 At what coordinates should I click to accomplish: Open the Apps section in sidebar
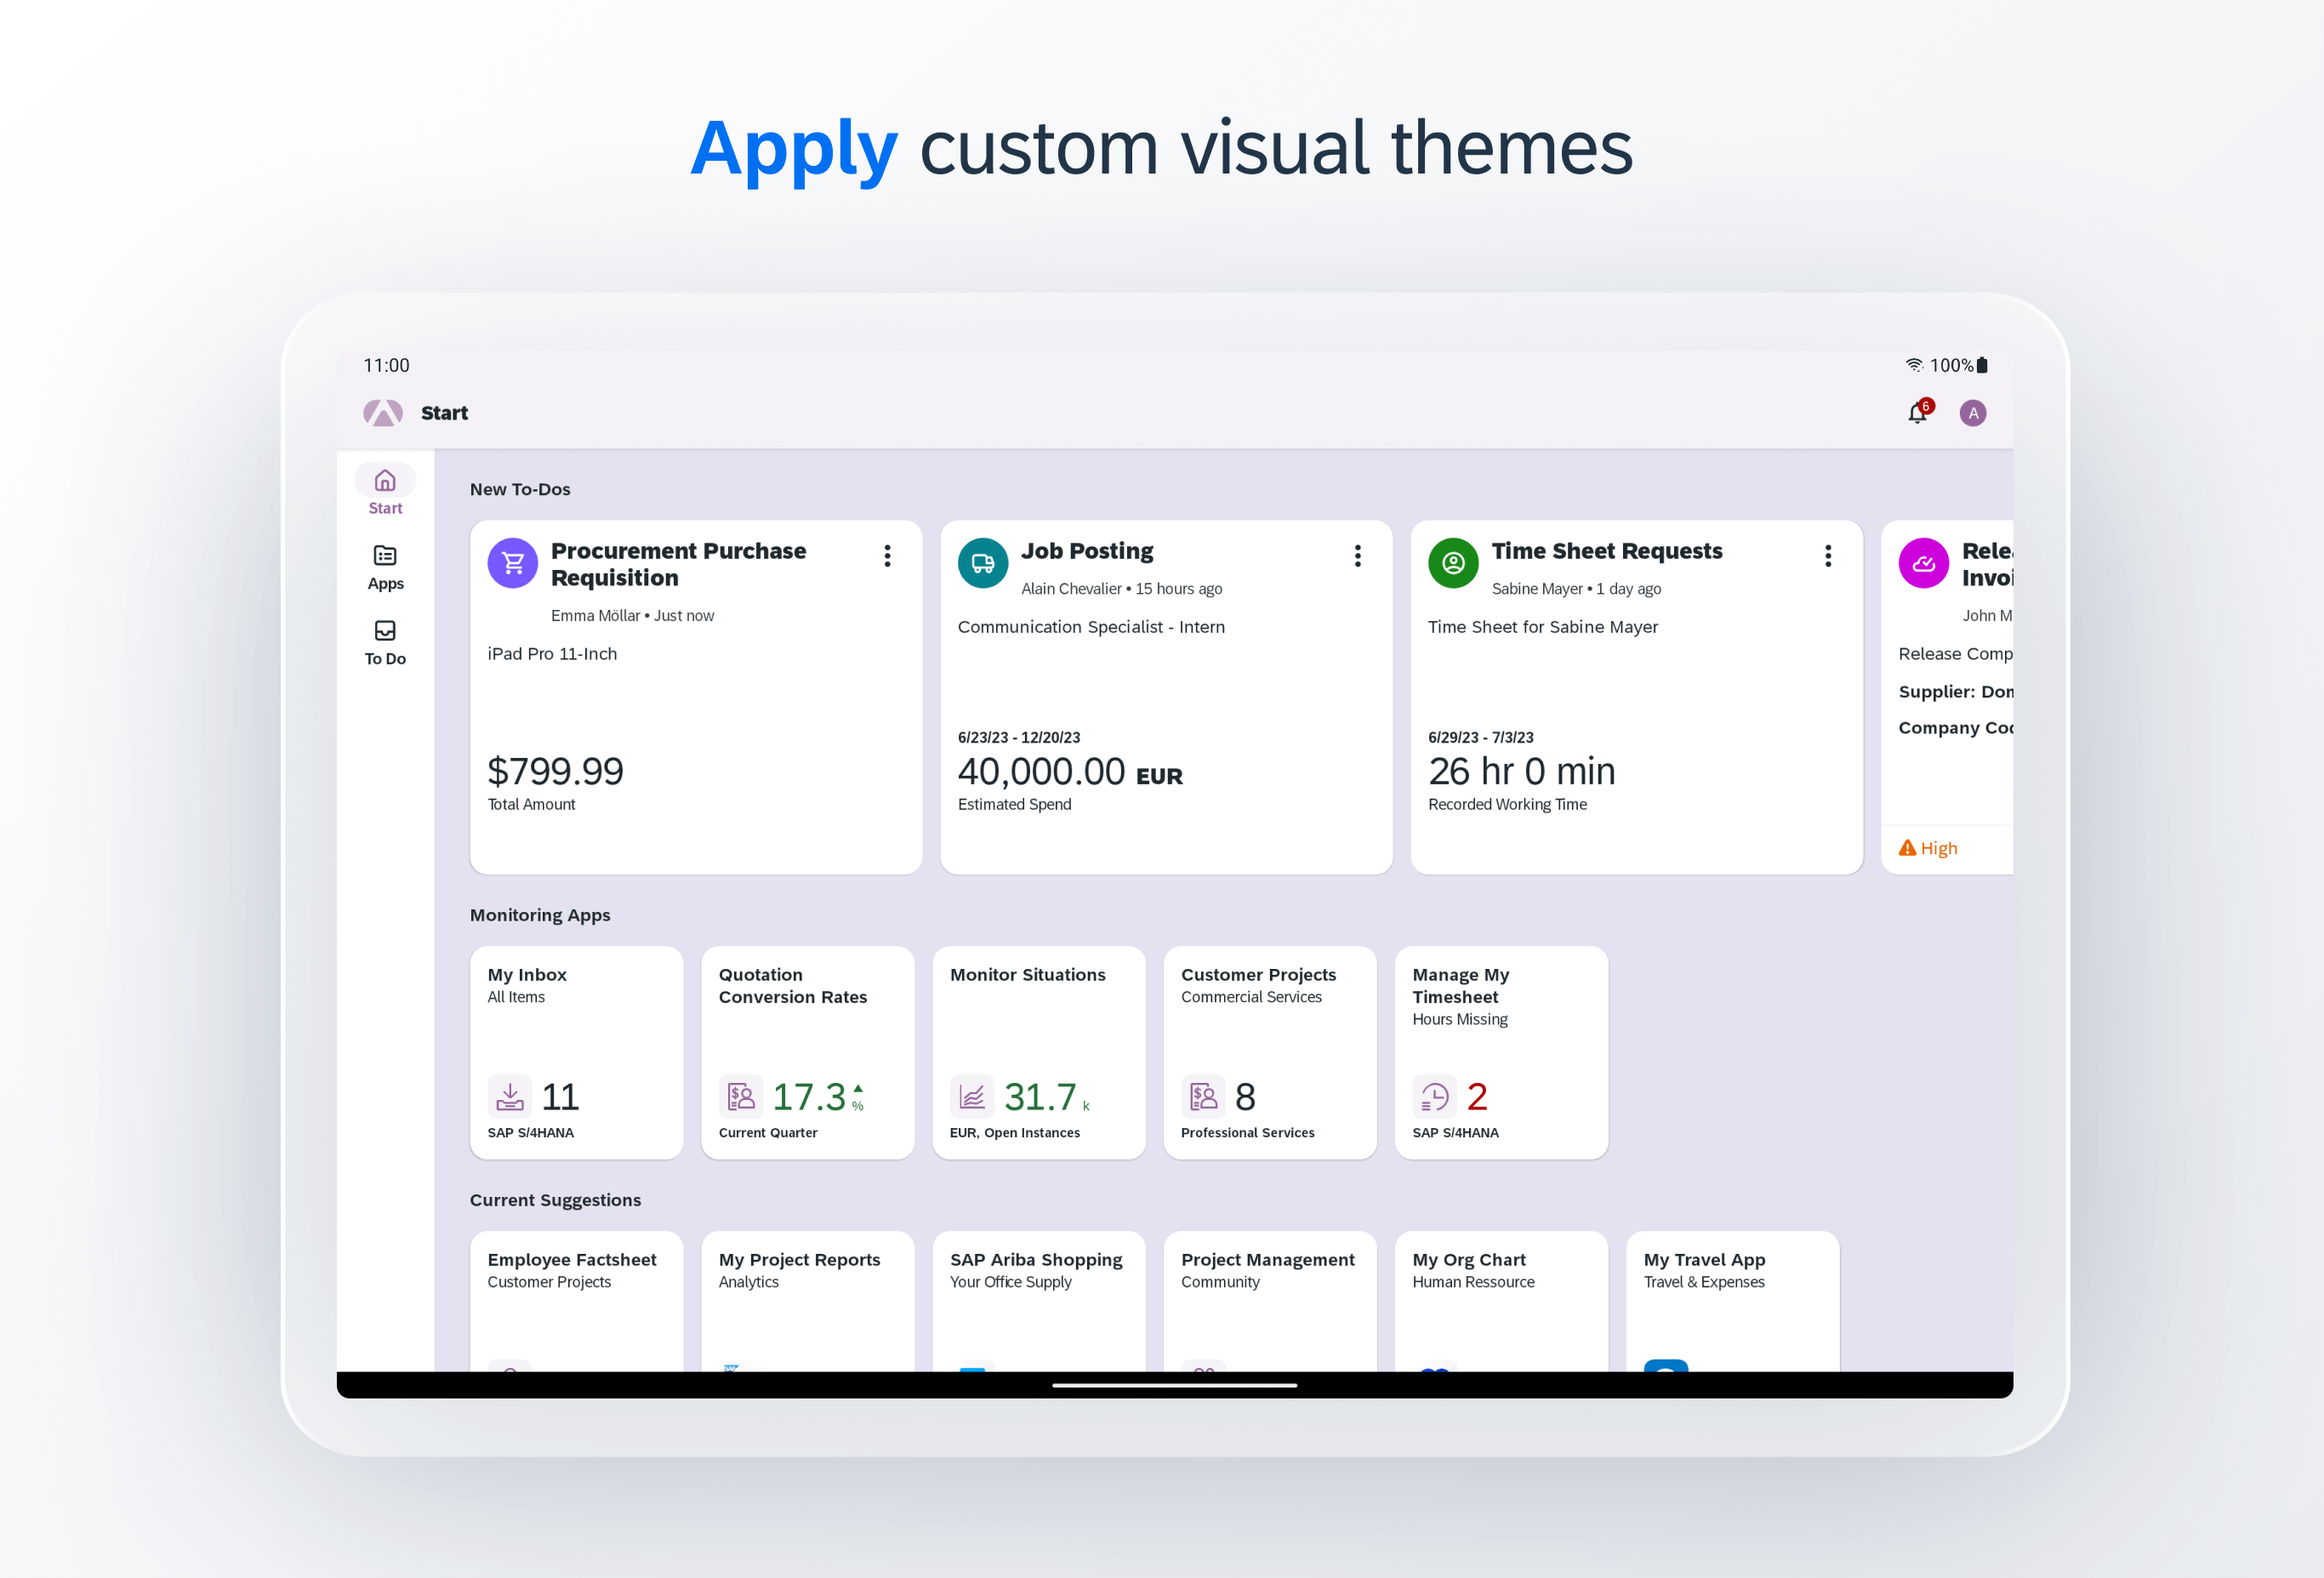pos(385,567)
